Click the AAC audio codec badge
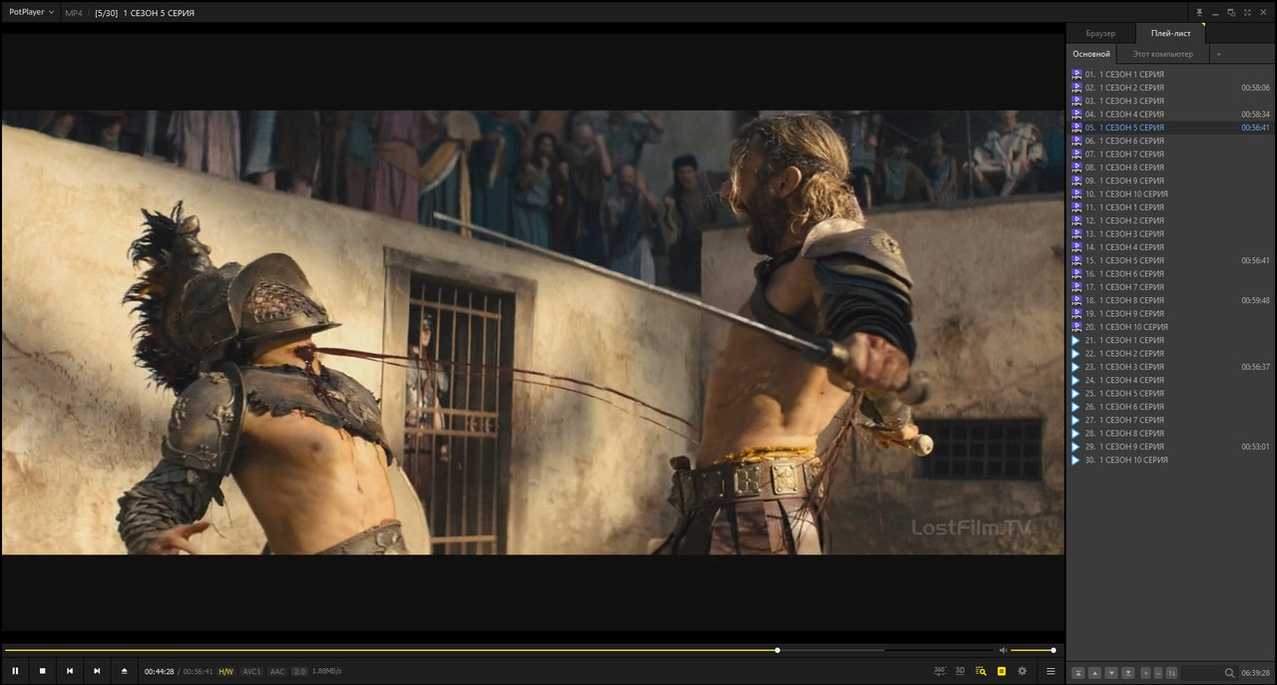The height and width of the screenshot is (685, 1277). 277,672
